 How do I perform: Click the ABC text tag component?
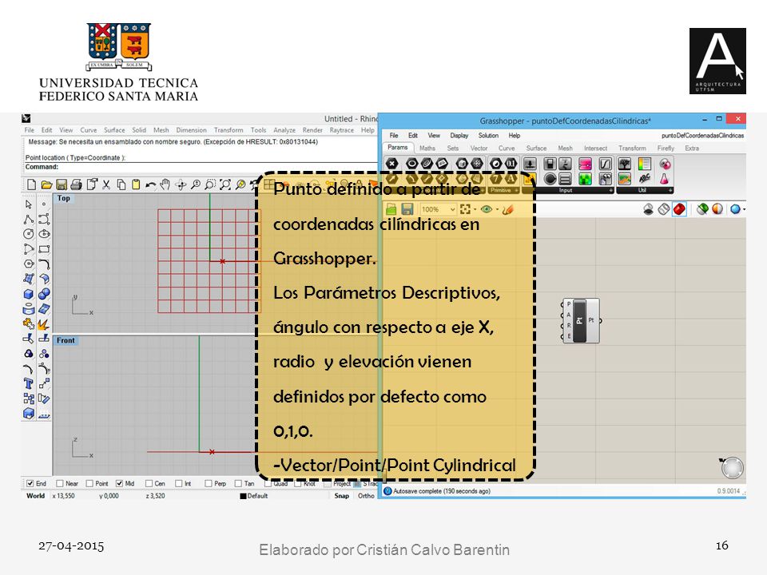(644, 179)
